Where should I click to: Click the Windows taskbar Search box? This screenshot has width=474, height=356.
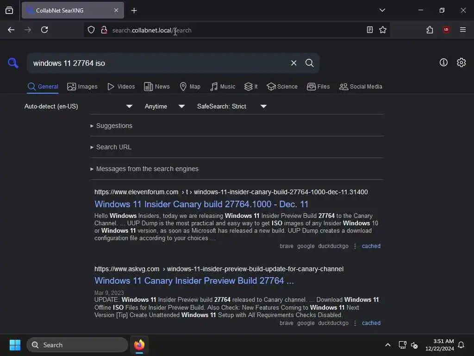(77, 345)
